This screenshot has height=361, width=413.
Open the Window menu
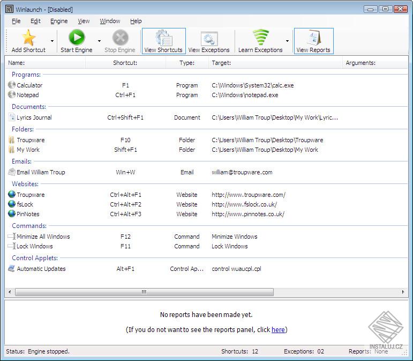pyautogui.click(x=110, y=21)
